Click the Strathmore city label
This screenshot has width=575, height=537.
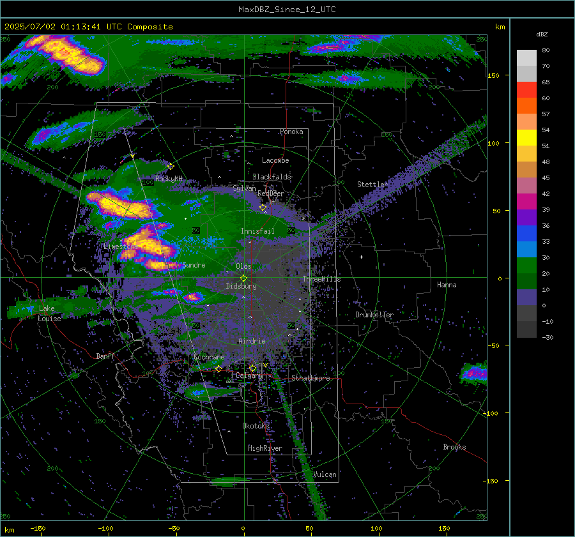(x=311, y=378)
